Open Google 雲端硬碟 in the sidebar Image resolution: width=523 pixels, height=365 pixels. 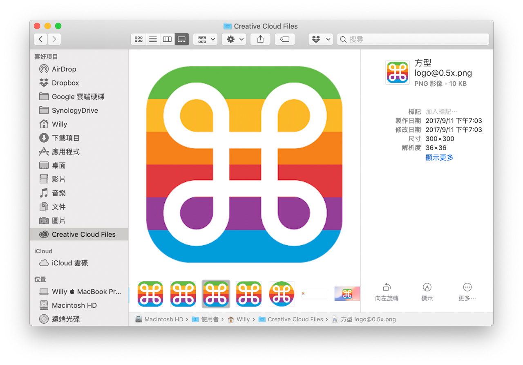(79, 96)
